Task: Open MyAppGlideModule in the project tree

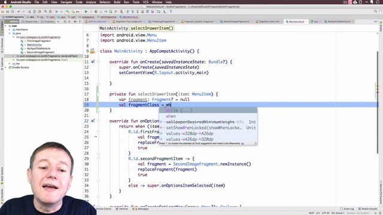Action: [38, 48]
